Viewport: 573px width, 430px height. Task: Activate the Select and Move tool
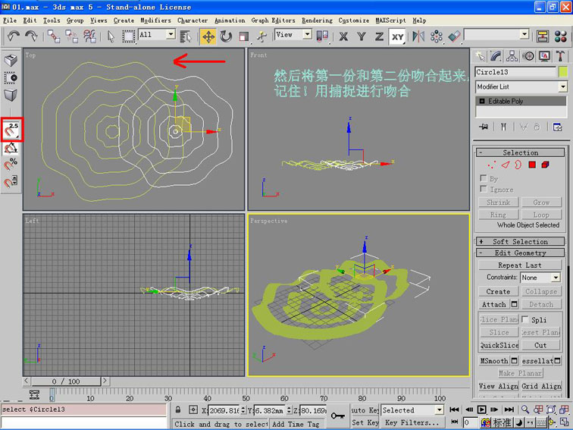[208, 36]
